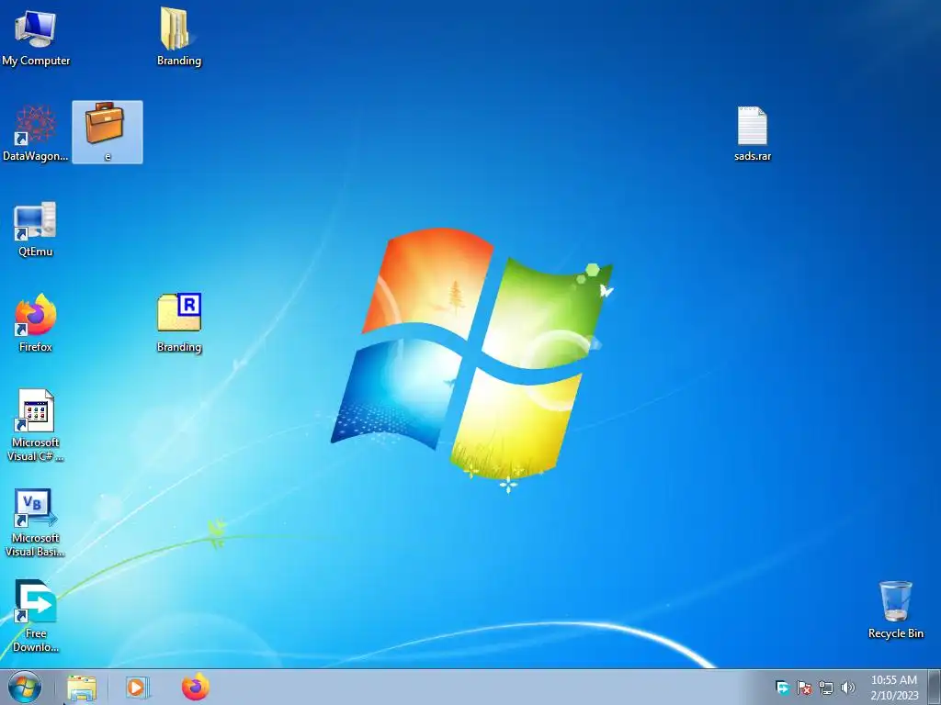The height and width of the screenshot is (705, 941).
Task: Open Windows Explorer from the taskbar
Action: (x=82, y=688)
